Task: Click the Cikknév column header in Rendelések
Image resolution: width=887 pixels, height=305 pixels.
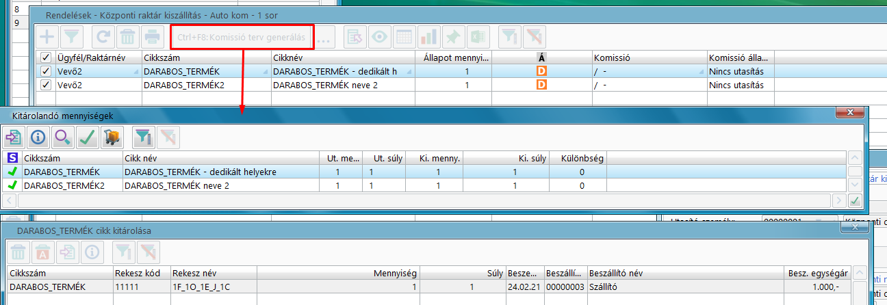Action: point(343,57)
